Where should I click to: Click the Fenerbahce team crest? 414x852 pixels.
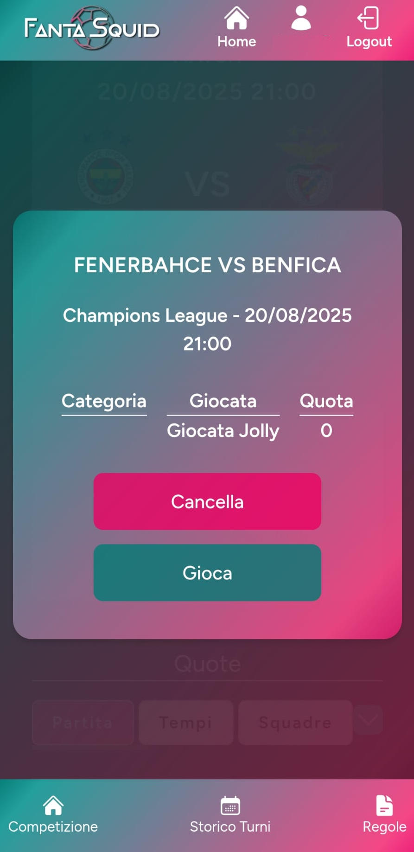coord(105,175)
